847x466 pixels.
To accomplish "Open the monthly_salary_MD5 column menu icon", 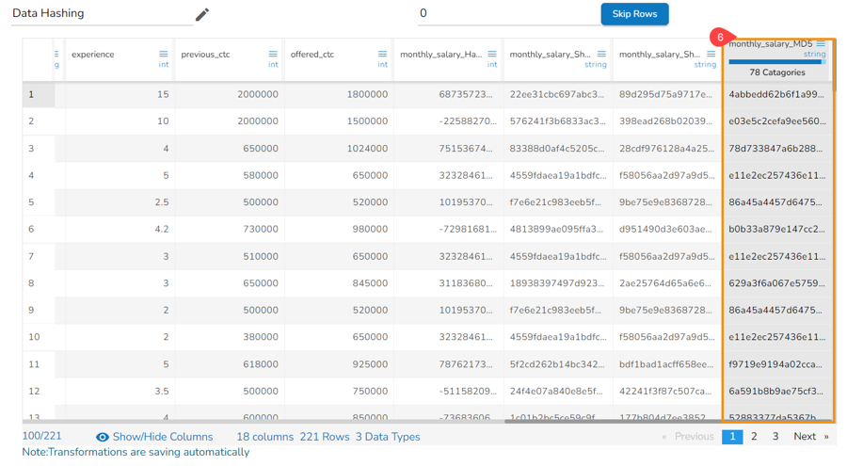I will [x=821, y=44].
